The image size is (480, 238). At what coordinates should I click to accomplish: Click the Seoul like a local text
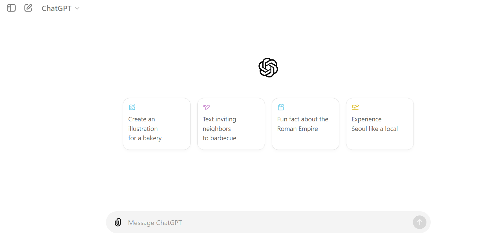tap(375, 129)
